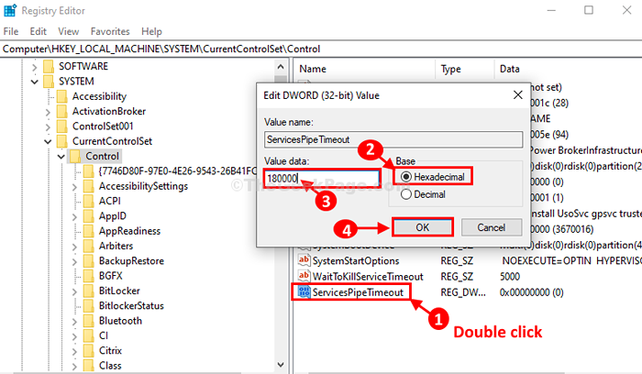Expand the ControlSet001 key
This screenshot has width=642, height=374.
(48, 126)
